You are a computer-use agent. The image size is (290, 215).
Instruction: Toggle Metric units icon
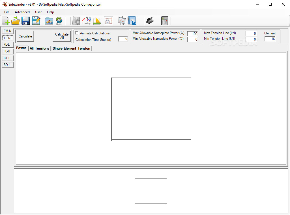tap(59, 21)
